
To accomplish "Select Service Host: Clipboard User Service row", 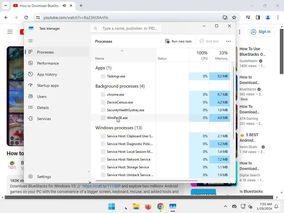I will click(x=161, y=136).
